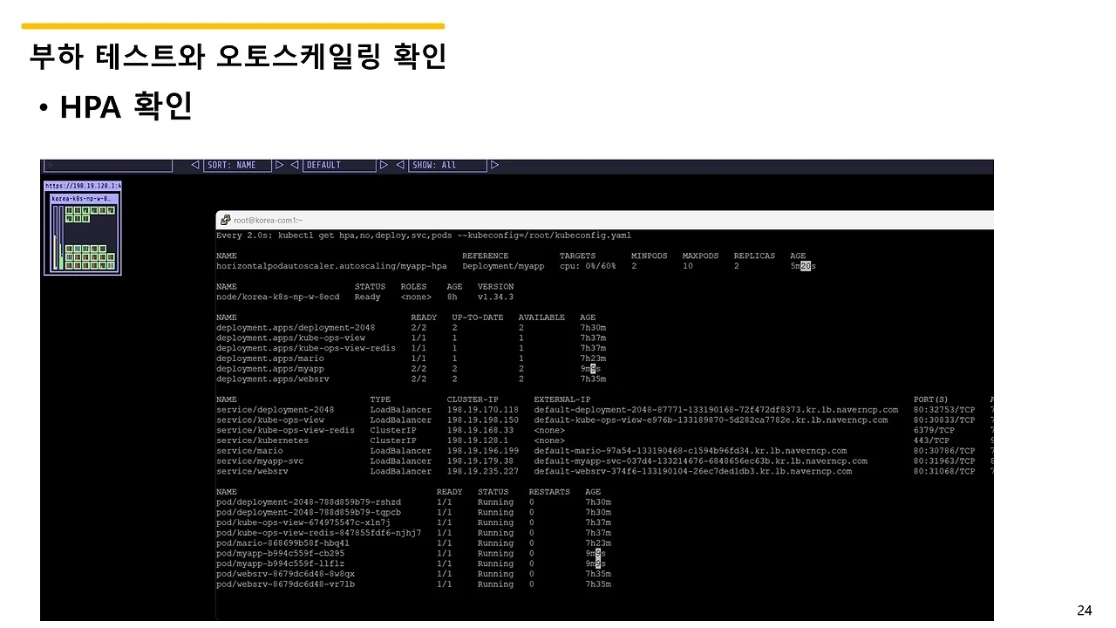Click the left arrow before DEFAULT theme
This screenshot has width=1116, height=628.
point(295,165)
